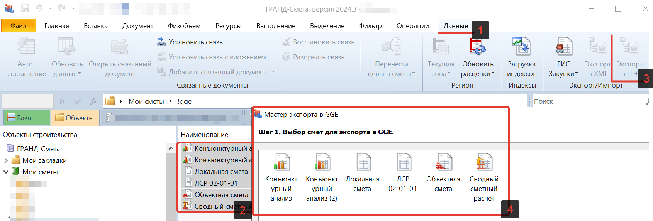Image resolution: width=653 pixels, height=221 pixels.
Task: Click the folder icon in path bar
Action: [110, 101]
